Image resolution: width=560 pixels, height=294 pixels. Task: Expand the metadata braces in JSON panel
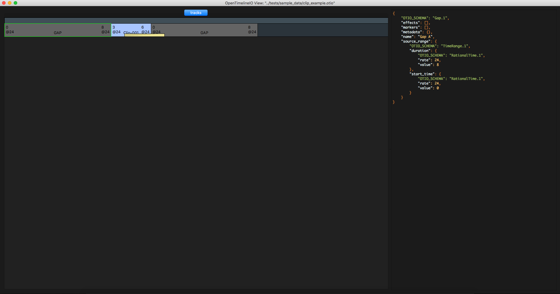428,32
